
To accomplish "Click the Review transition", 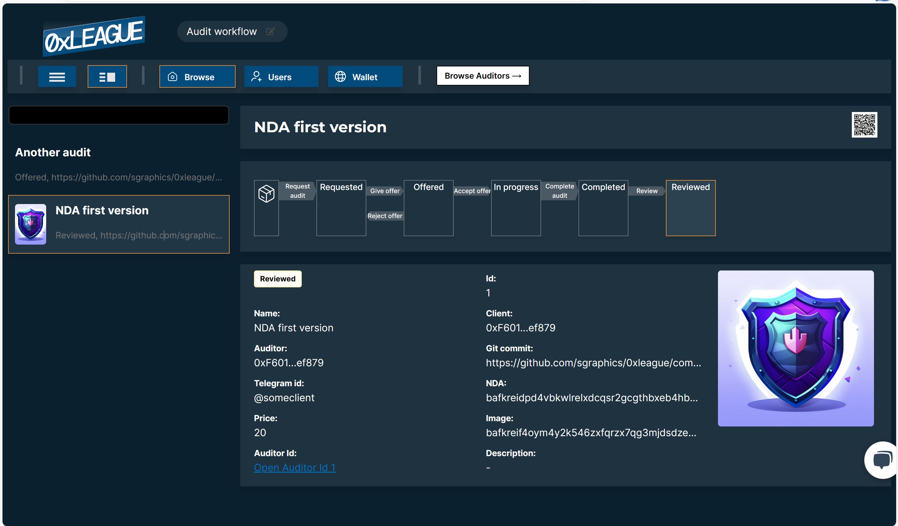I will tap(647, 191).
